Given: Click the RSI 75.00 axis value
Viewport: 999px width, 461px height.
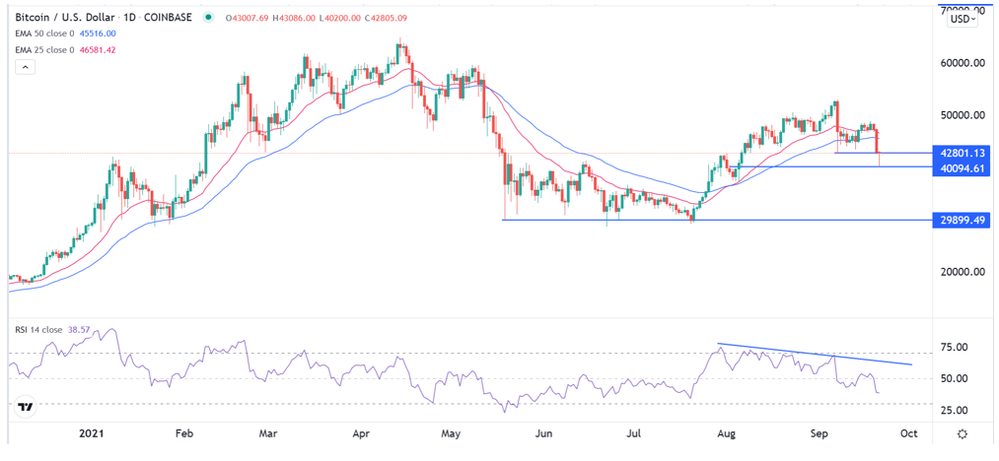Looking at the screenshot, I should click(954, 348).
